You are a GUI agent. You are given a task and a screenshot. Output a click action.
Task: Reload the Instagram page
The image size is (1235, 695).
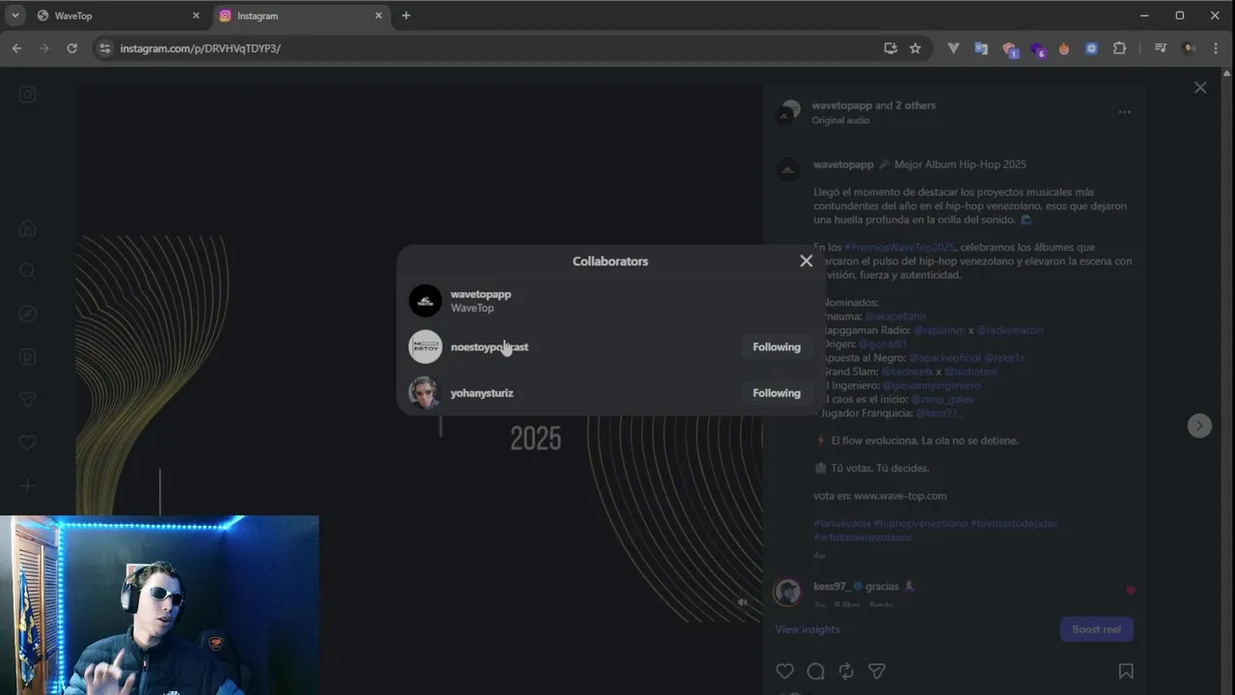[71, 48]
